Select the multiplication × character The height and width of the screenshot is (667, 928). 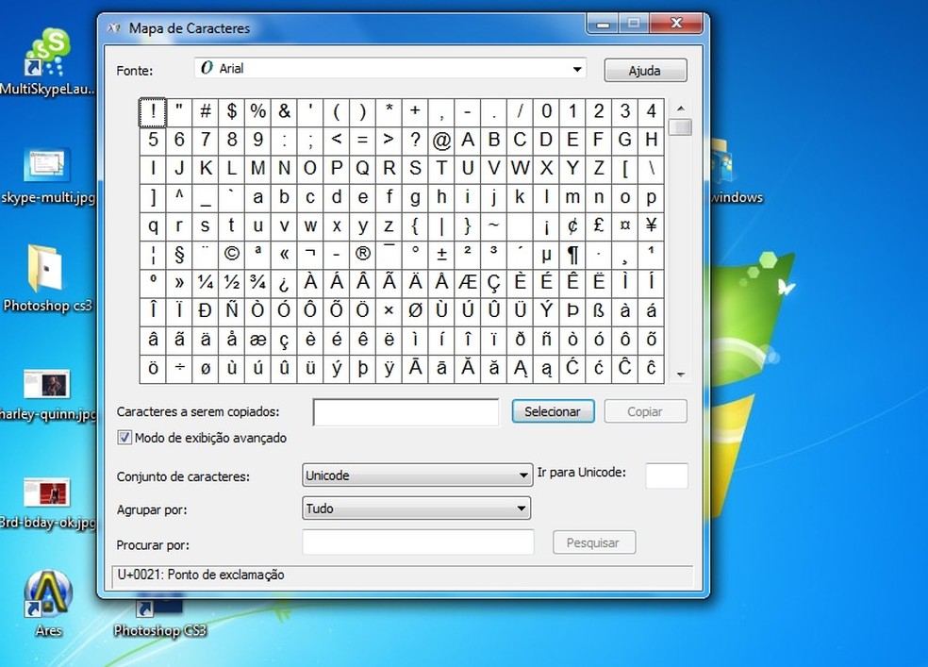pyautogui.click(x=389, y=311)
